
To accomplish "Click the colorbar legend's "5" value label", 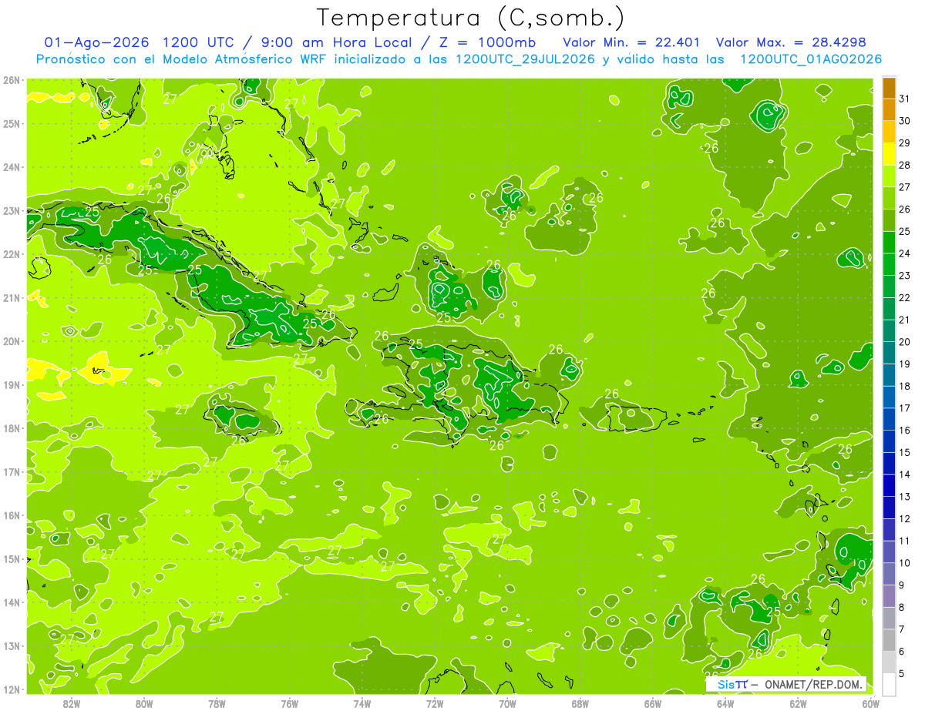I will click(x=902, y=673).
